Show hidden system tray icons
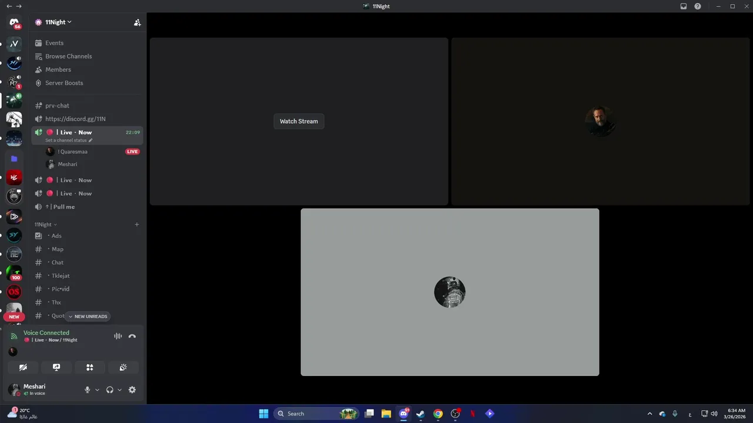Image resolution: width=753 pixels, height=423 pixels. point(649,414)
